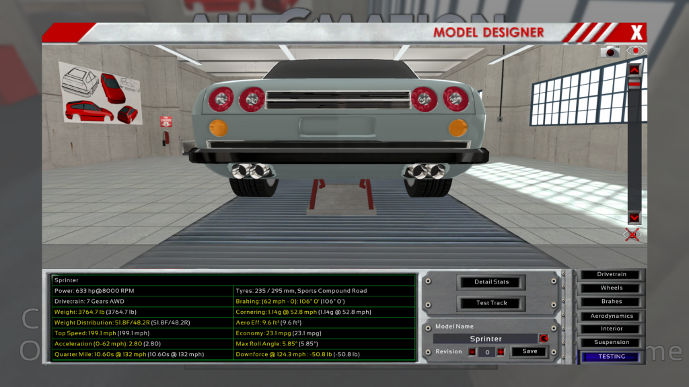Viewport: 689px width, 387px height.
Task: Click the camera screenshot icon
Action: (611, 51)
